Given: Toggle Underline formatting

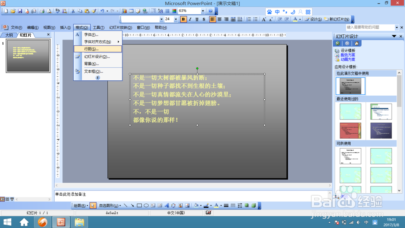Looking at the screenshot, I should click(x=197, y=19).
